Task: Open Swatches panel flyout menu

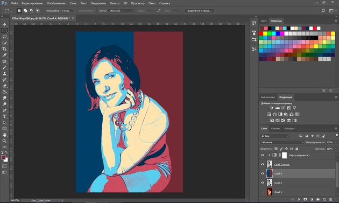Action: (x=336, y=21)
